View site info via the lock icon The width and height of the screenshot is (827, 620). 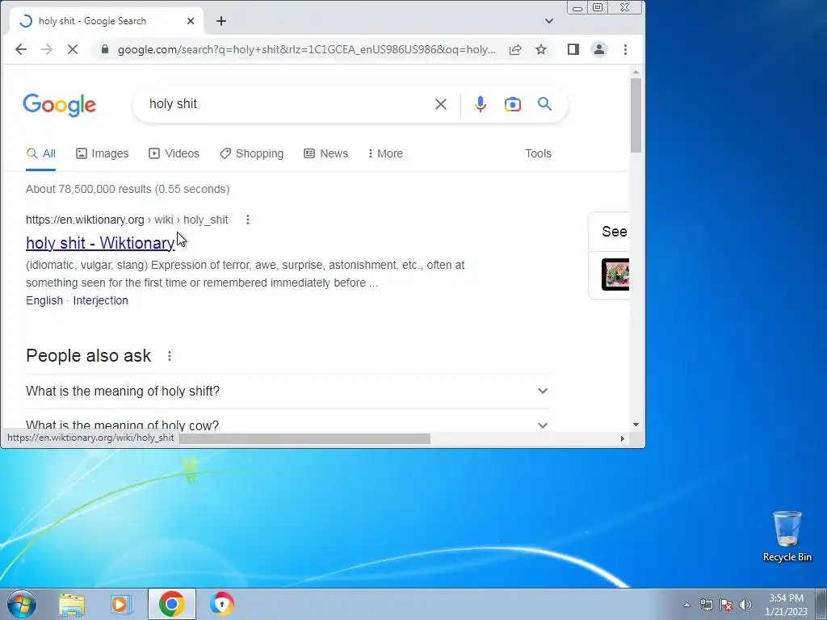(104, 49)
